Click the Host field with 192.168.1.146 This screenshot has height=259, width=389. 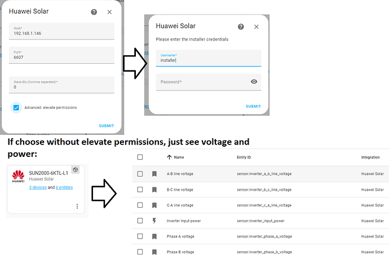coord(61,31)
